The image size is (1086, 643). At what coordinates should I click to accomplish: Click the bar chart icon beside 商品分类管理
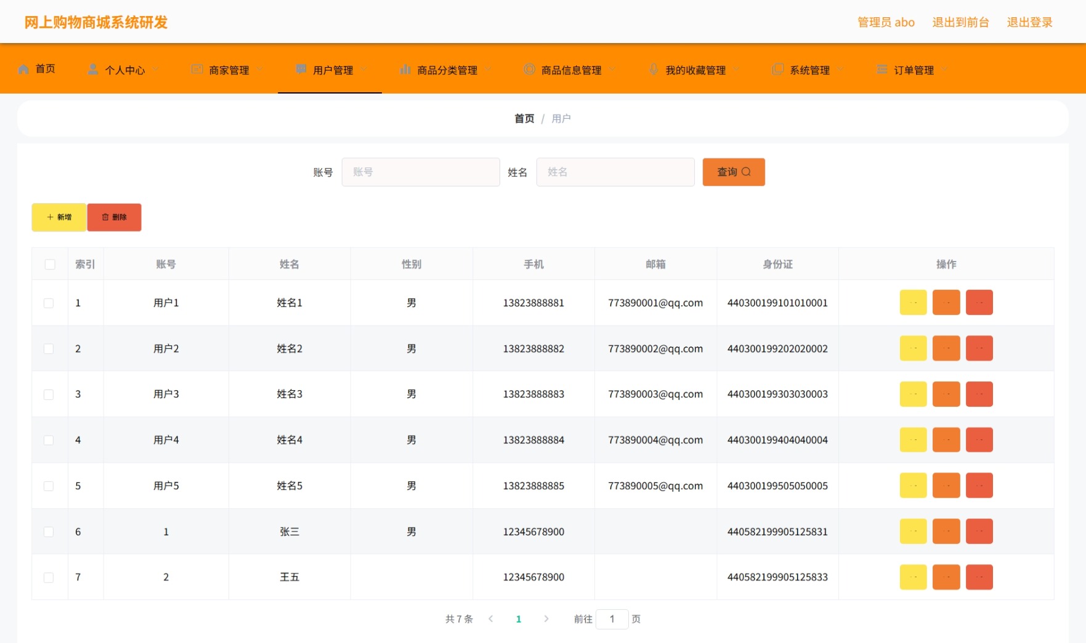pyautogui.click(x=405, y=70)
